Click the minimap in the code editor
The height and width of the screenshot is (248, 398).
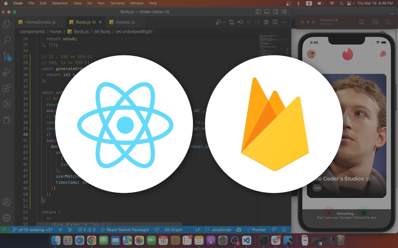pos(274,46)
